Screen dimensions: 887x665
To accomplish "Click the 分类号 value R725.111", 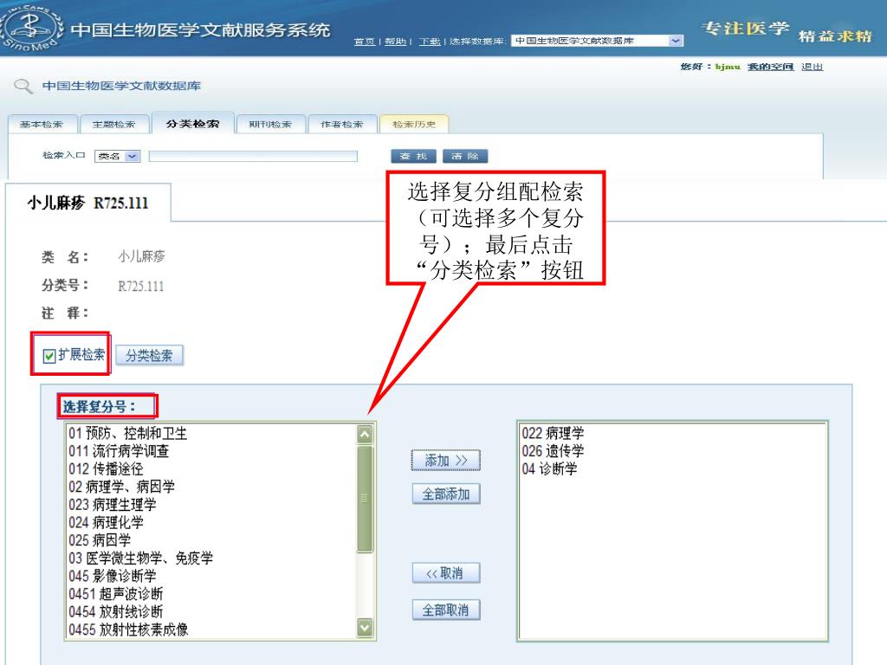I will pyautogui.click(x=141, y=286).
